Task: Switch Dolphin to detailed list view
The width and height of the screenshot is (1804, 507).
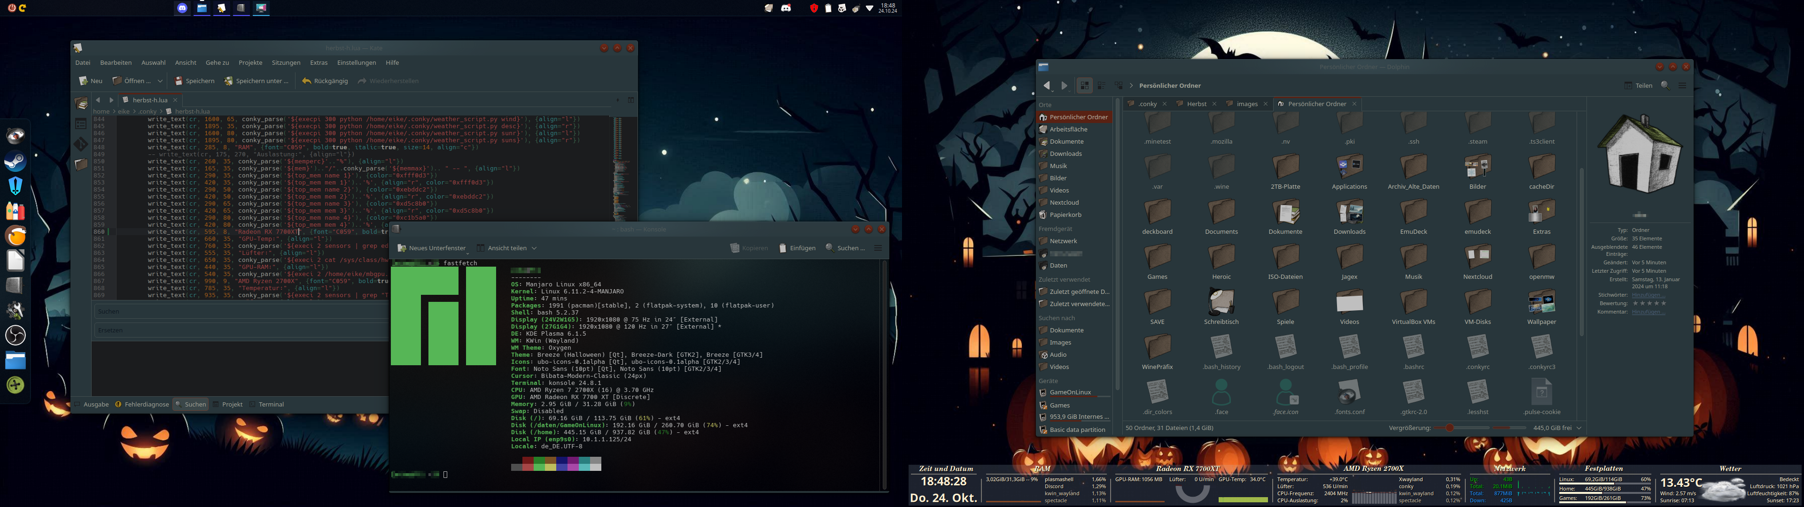Action: 1102,85
